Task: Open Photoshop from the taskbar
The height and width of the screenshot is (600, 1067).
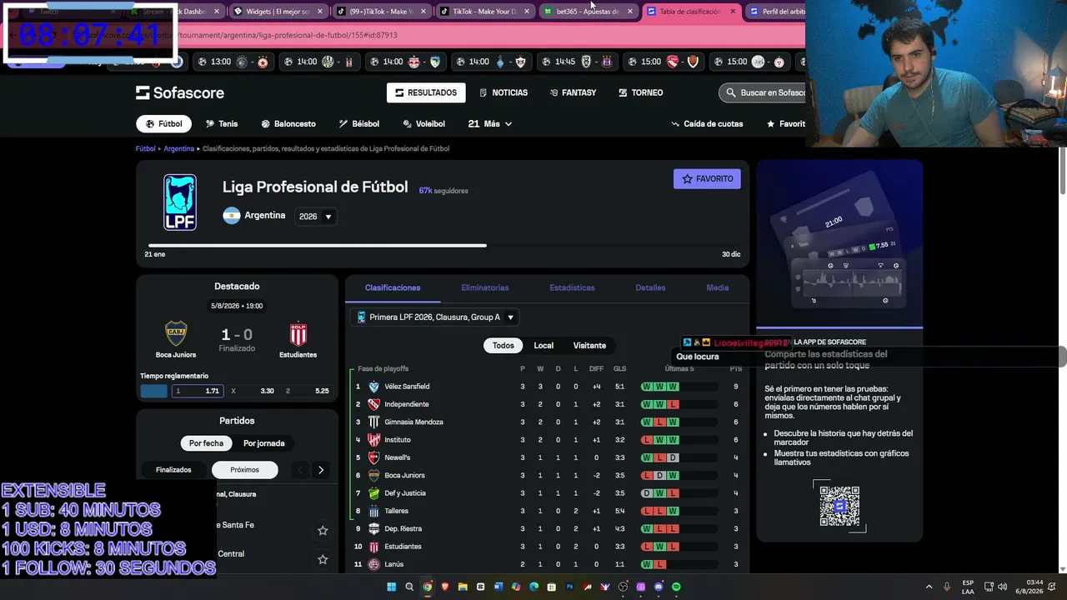Action: (x=570, y=587)
